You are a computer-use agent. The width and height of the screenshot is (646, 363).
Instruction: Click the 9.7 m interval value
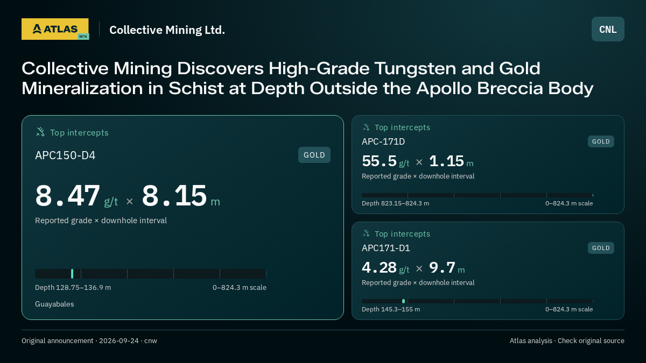click(447, 268)
